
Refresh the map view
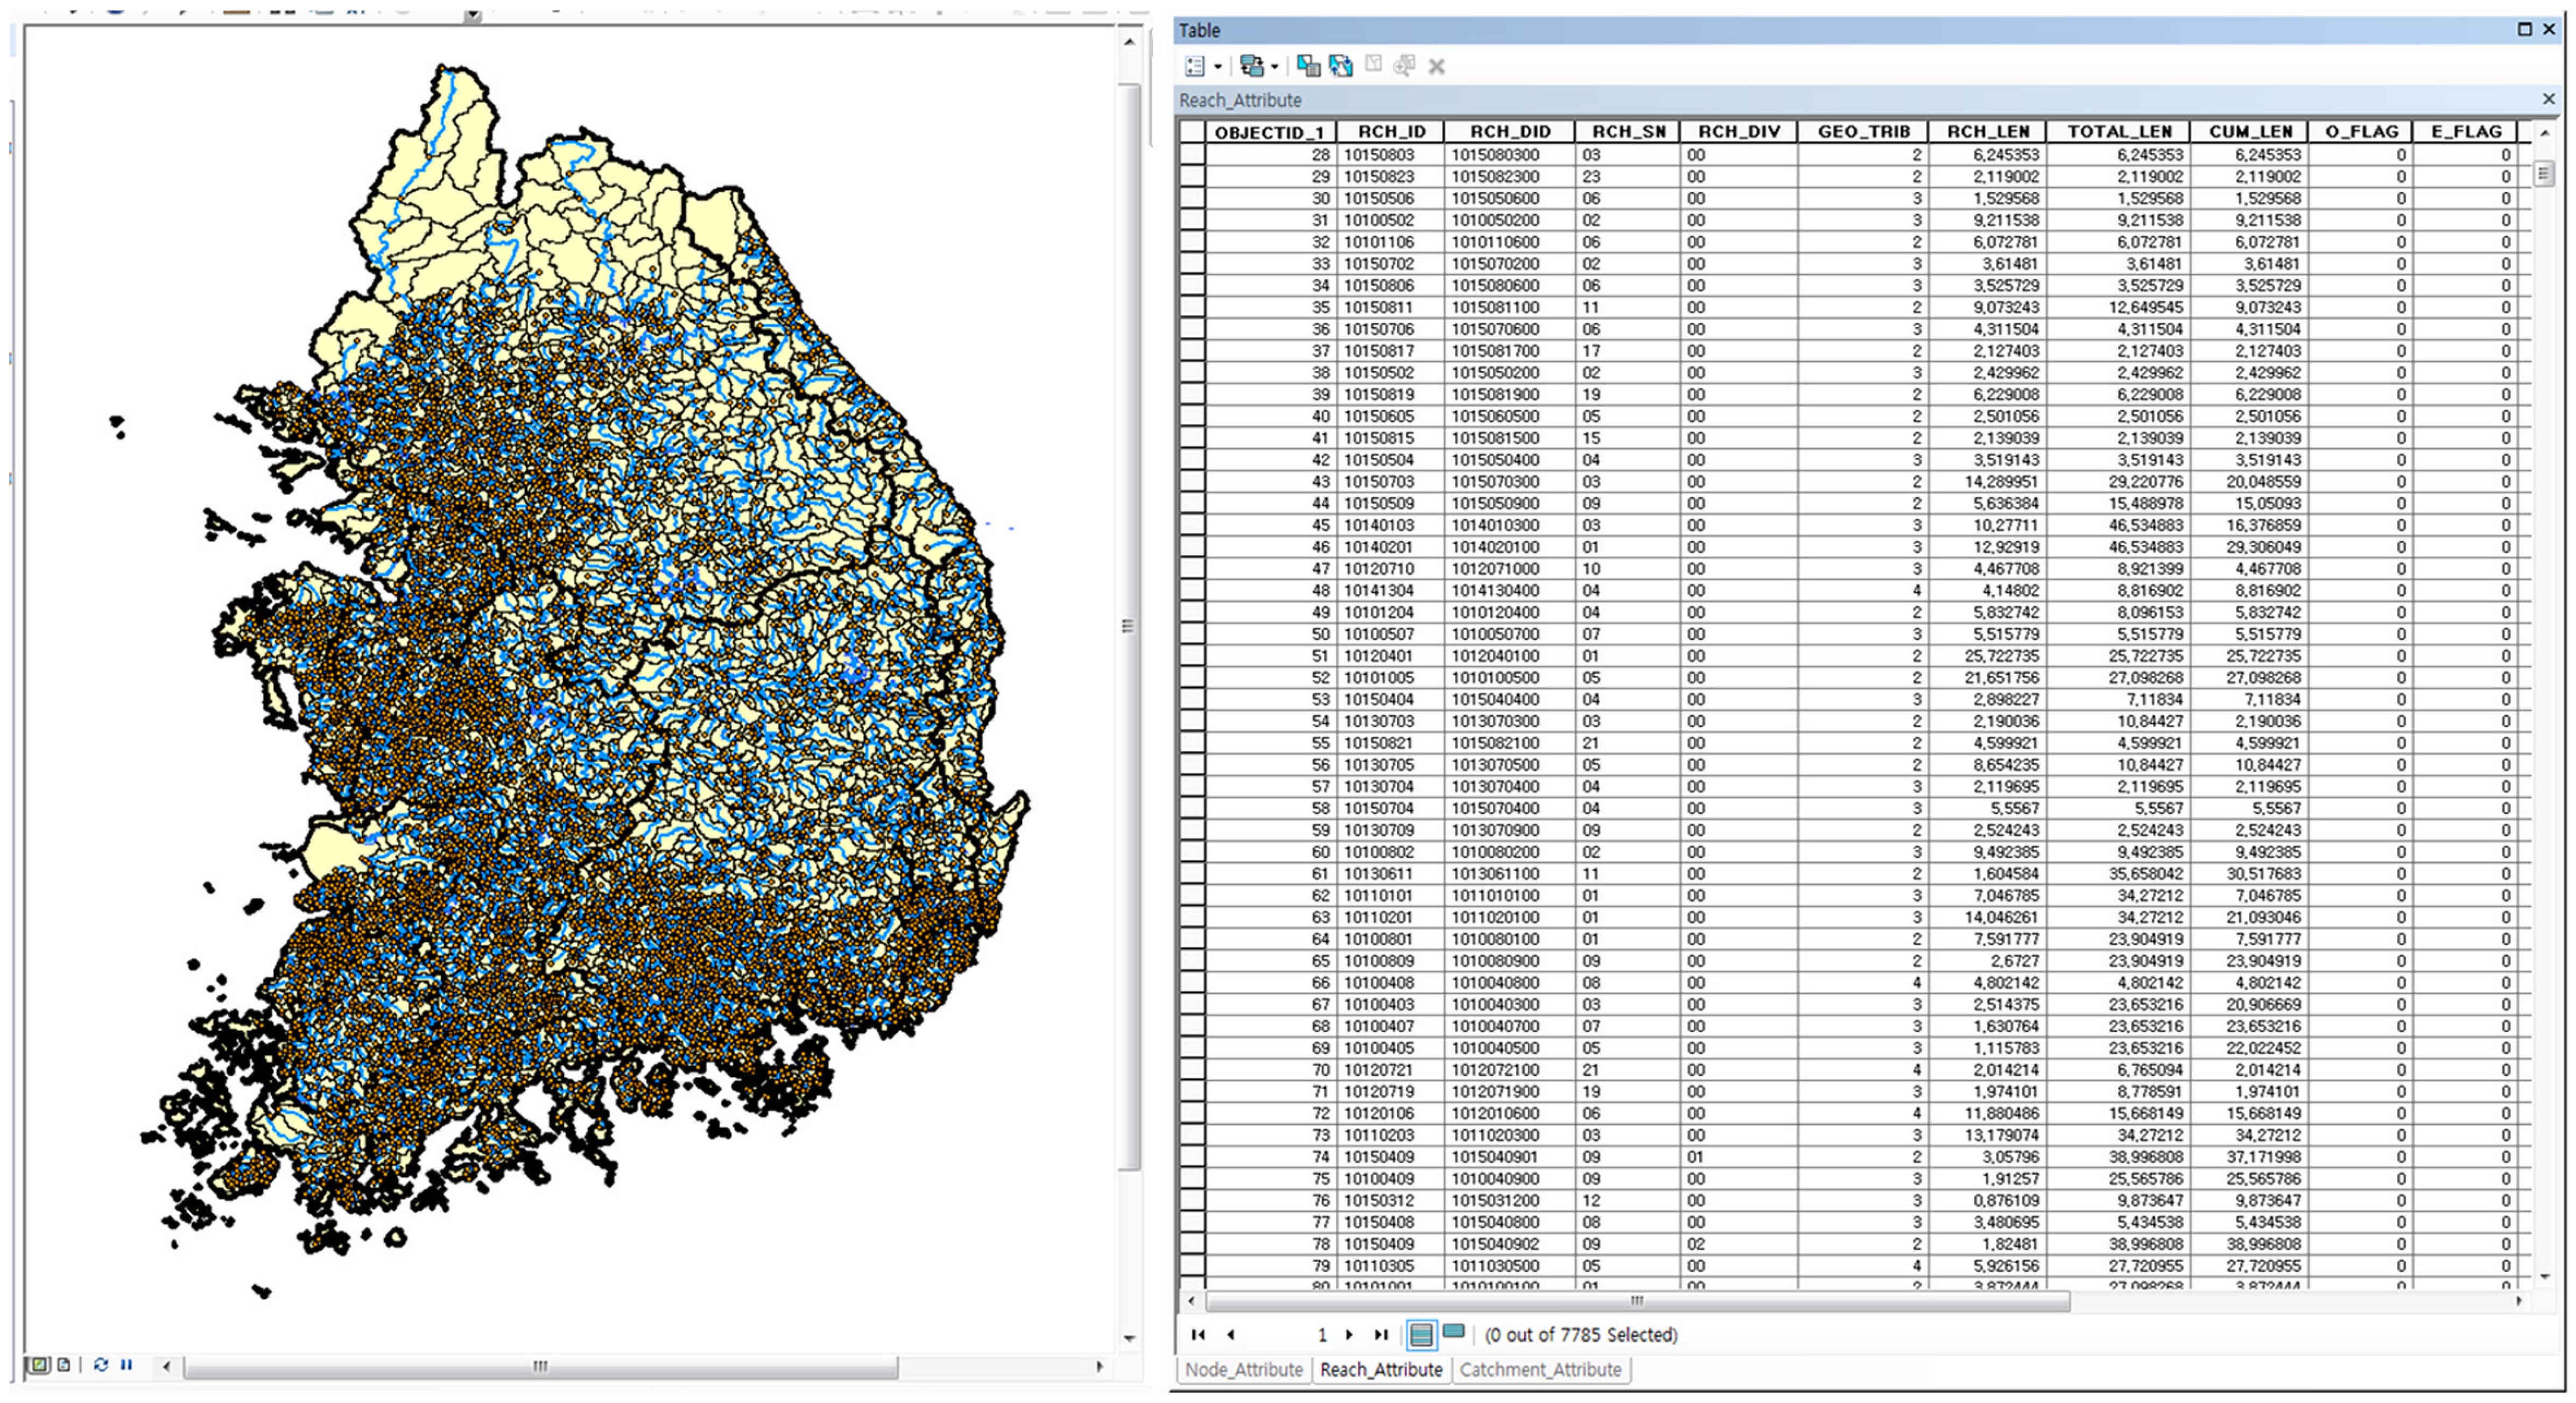tap(101, 1365)
